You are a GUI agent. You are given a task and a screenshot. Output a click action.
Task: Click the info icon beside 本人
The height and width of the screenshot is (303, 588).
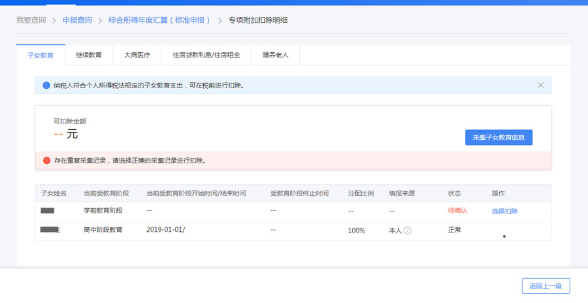(407, 231)
